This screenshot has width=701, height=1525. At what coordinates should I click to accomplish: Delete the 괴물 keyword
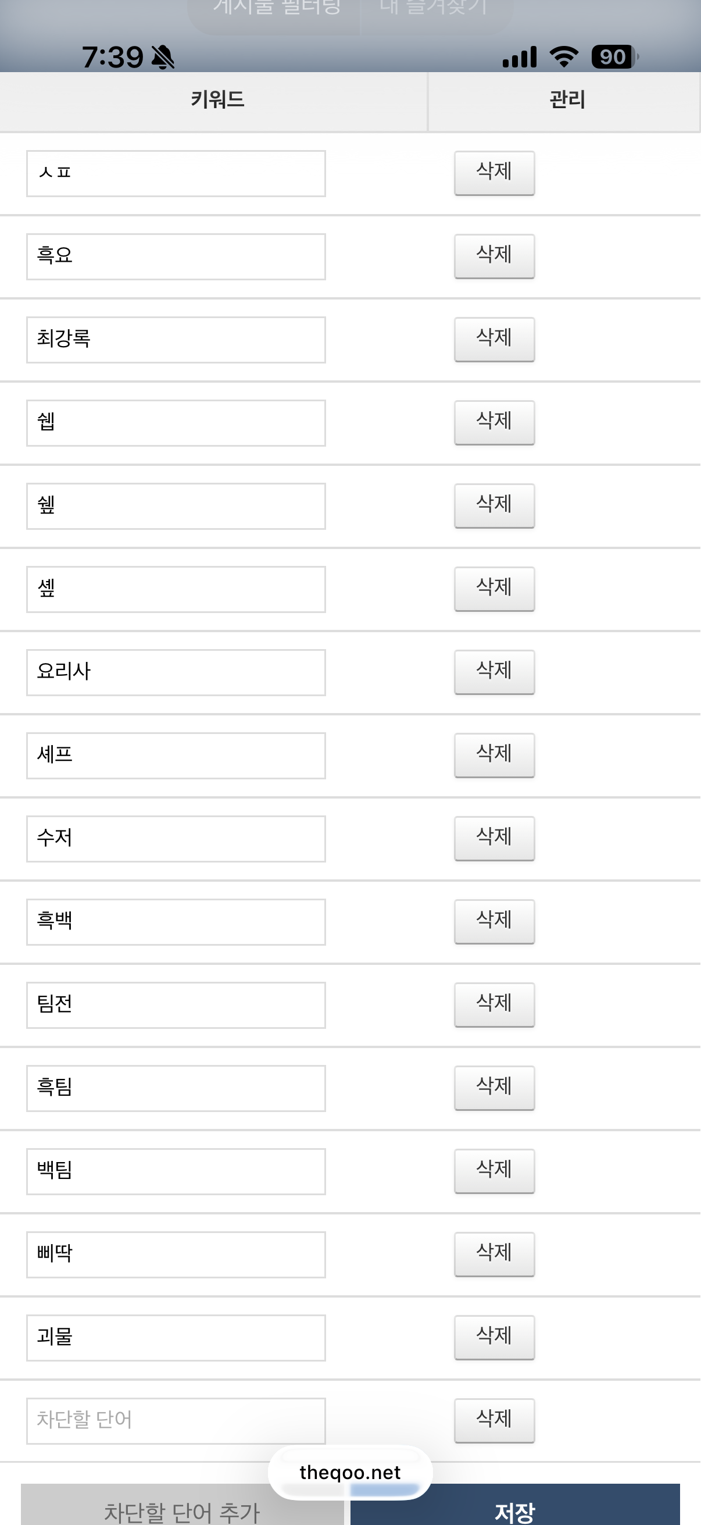point(494,1337)
